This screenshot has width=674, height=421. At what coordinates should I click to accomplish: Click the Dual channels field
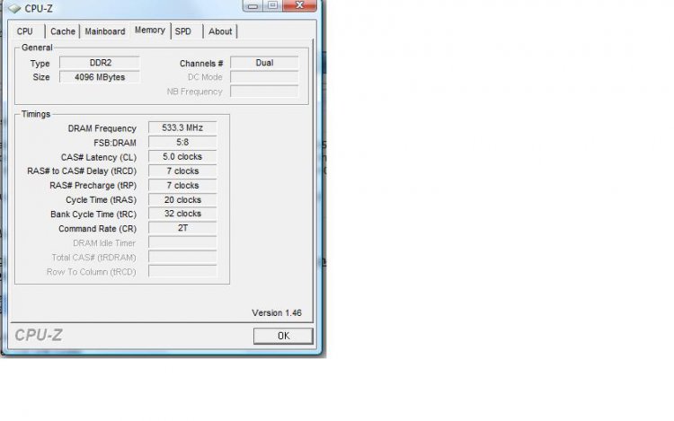[264, 63]
